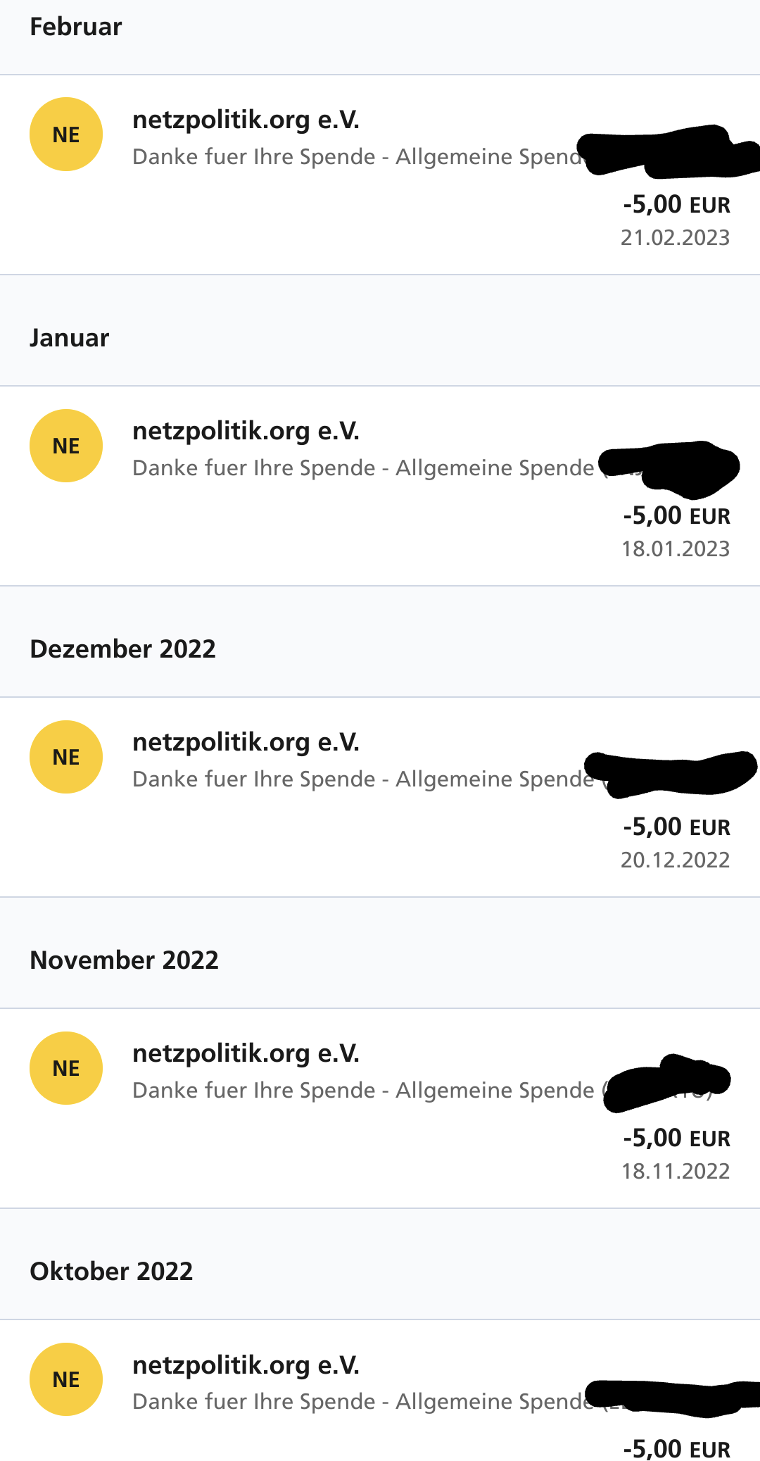The height and width of the screenshot is (1461, 760).
Task: Tap the NE avatar under Dezember 2022
Action: click(66, 757)
